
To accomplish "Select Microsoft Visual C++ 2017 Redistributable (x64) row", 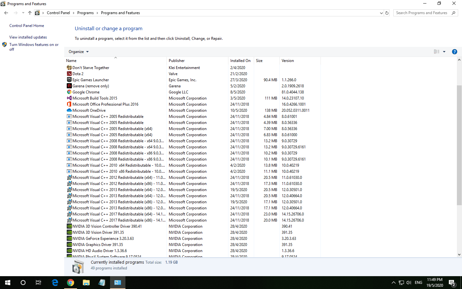I will 193,214.
